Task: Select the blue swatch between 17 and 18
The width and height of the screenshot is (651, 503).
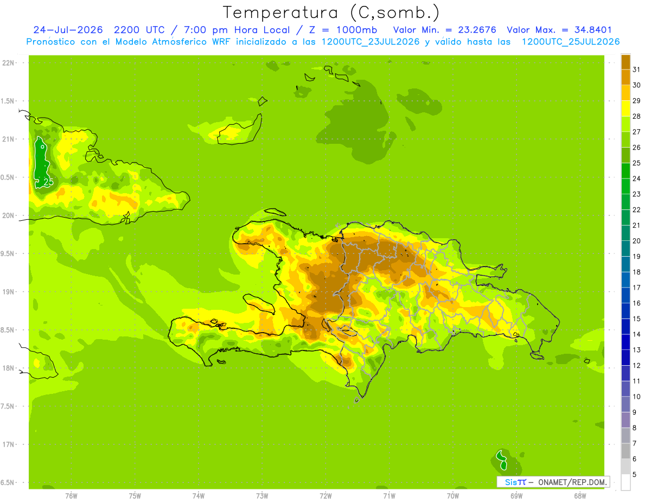Action: click(x=626, y=279)
